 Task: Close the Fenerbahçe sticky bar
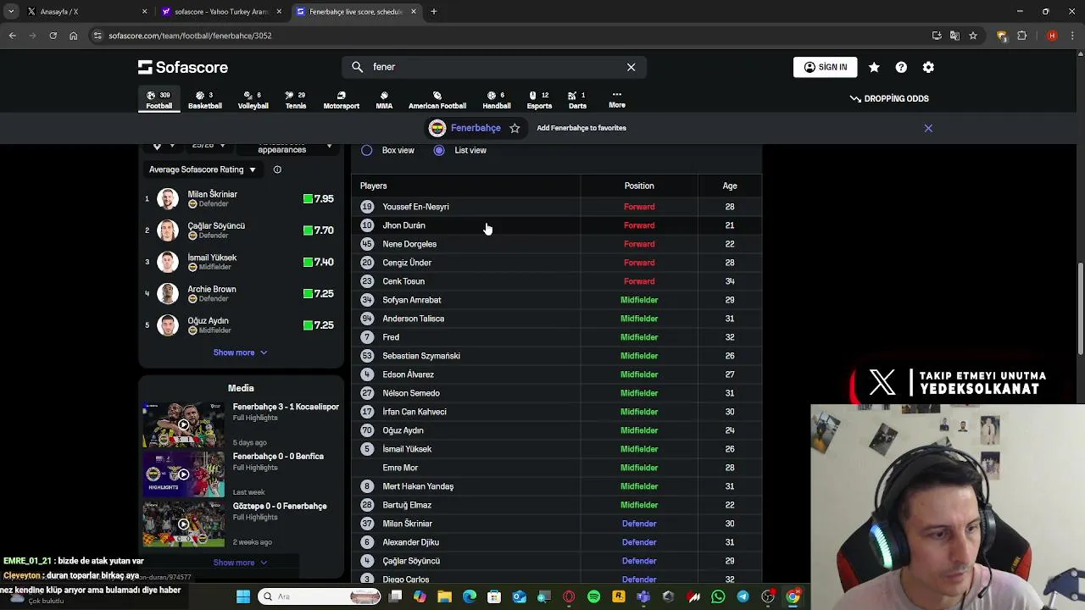[928, 128]
